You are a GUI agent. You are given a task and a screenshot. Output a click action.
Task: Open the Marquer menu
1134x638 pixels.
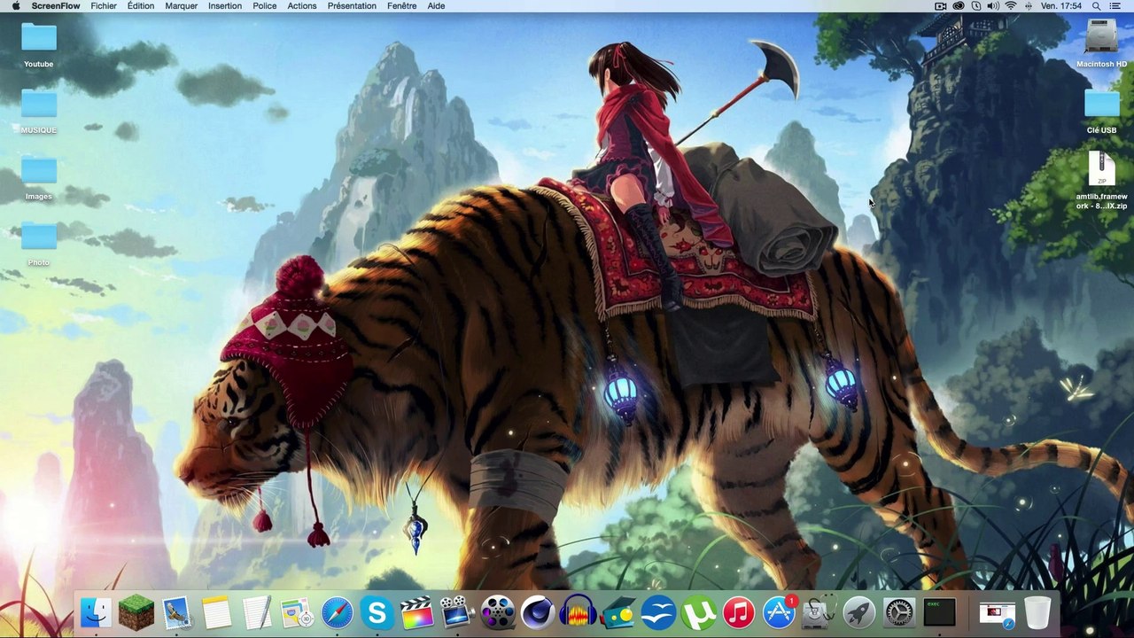[x=182, y=6]
